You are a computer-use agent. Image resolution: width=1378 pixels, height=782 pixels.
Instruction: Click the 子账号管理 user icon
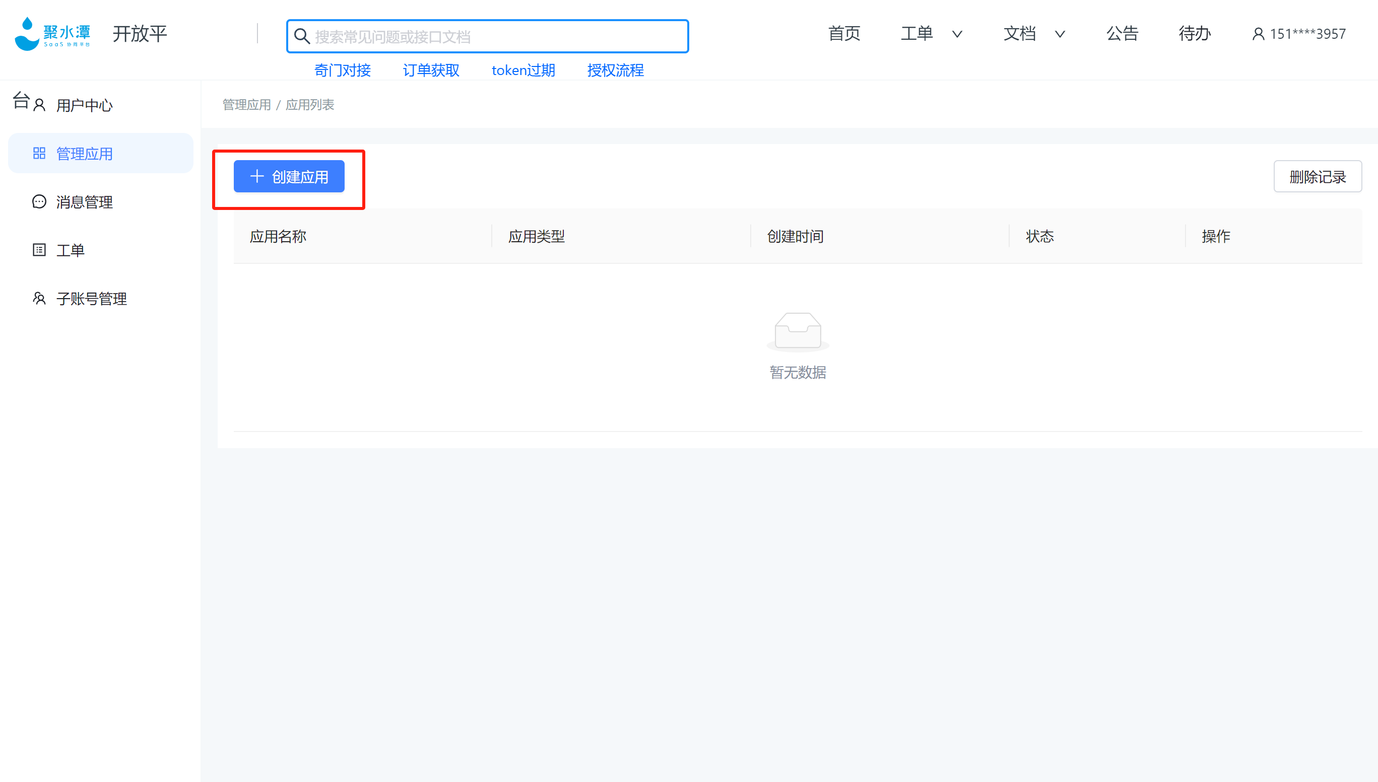click(x=39, y=299)
